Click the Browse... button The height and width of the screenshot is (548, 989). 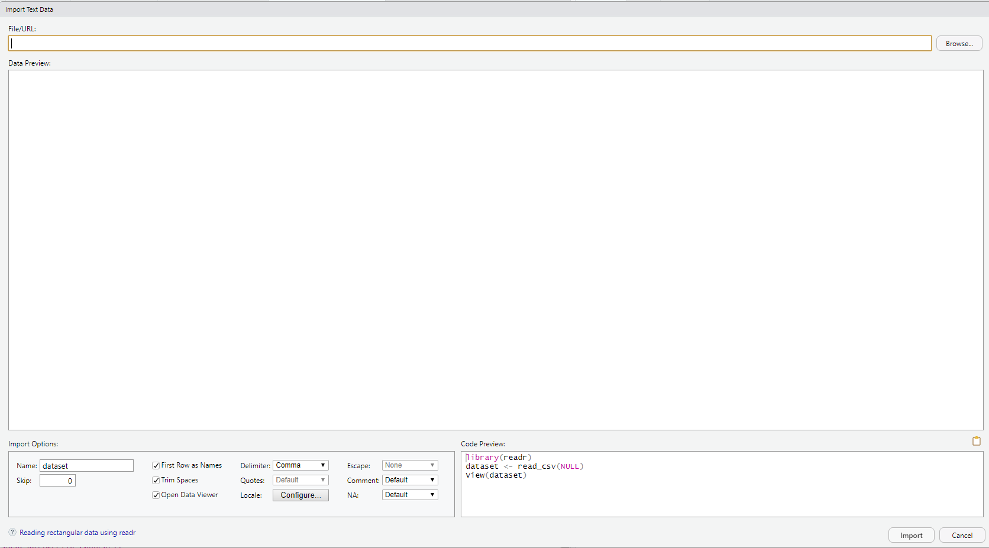click(x=959, y=44)
